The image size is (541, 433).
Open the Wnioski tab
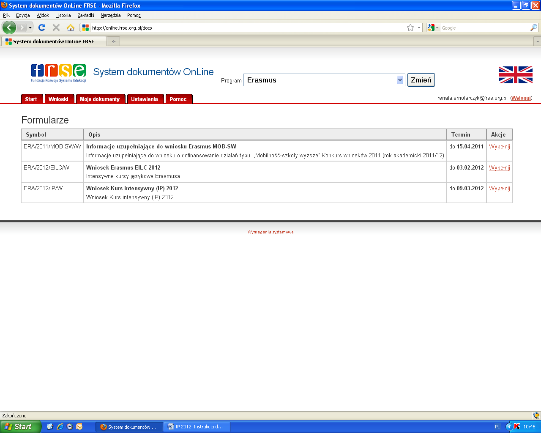[59, 99]
